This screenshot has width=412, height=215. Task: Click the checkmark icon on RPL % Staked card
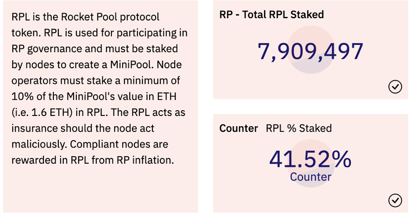point(395,201)
